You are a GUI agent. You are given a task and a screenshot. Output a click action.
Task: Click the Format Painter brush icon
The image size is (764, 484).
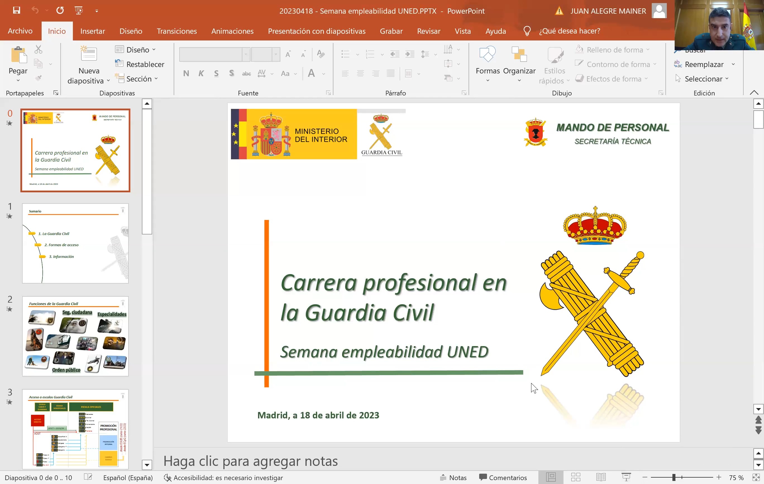tap(38, 78)
